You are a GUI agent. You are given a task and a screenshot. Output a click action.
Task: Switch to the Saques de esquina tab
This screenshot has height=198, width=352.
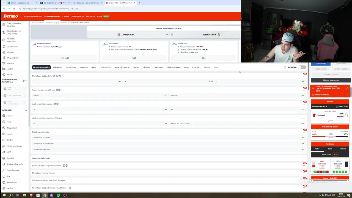122,67
